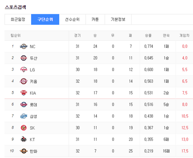The image size is (193, 158).
Task: Click KT win rate 0.355
Action: [x=149, y=139]
